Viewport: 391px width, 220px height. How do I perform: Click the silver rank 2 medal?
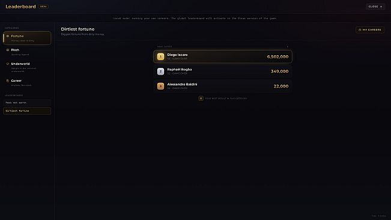160,72
